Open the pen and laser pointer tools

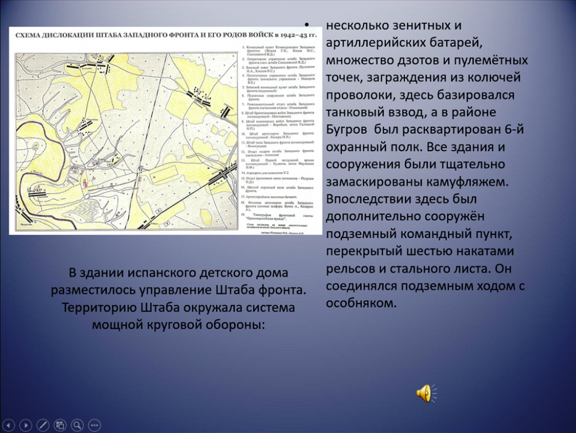(x=43, y=425)
